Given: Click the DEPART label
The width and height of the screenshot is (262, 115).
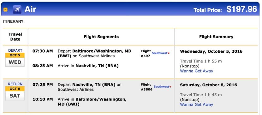Looking at the screenshot, I should 15,50.
